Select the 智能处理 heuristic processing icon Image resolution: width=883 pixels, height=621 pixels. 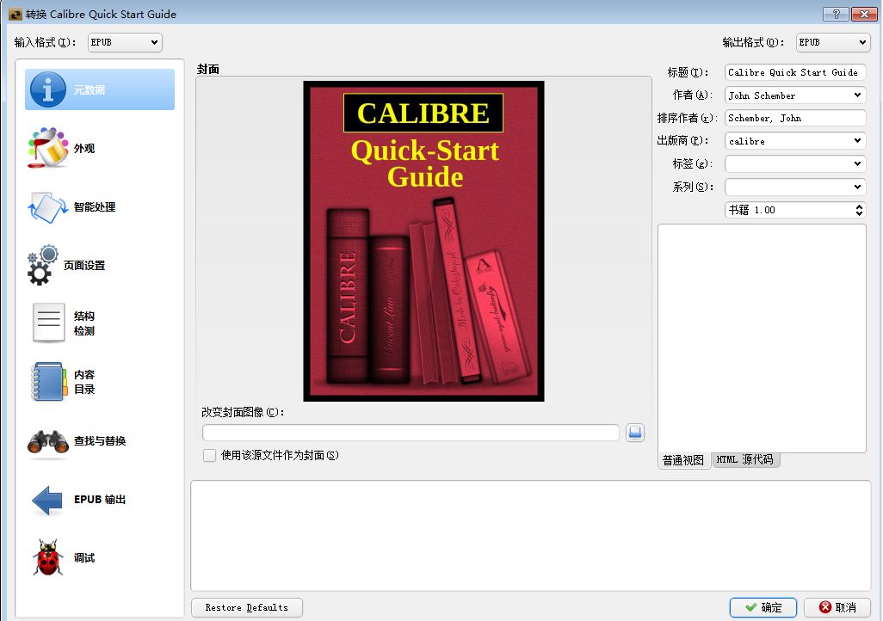tap(48, 207)
